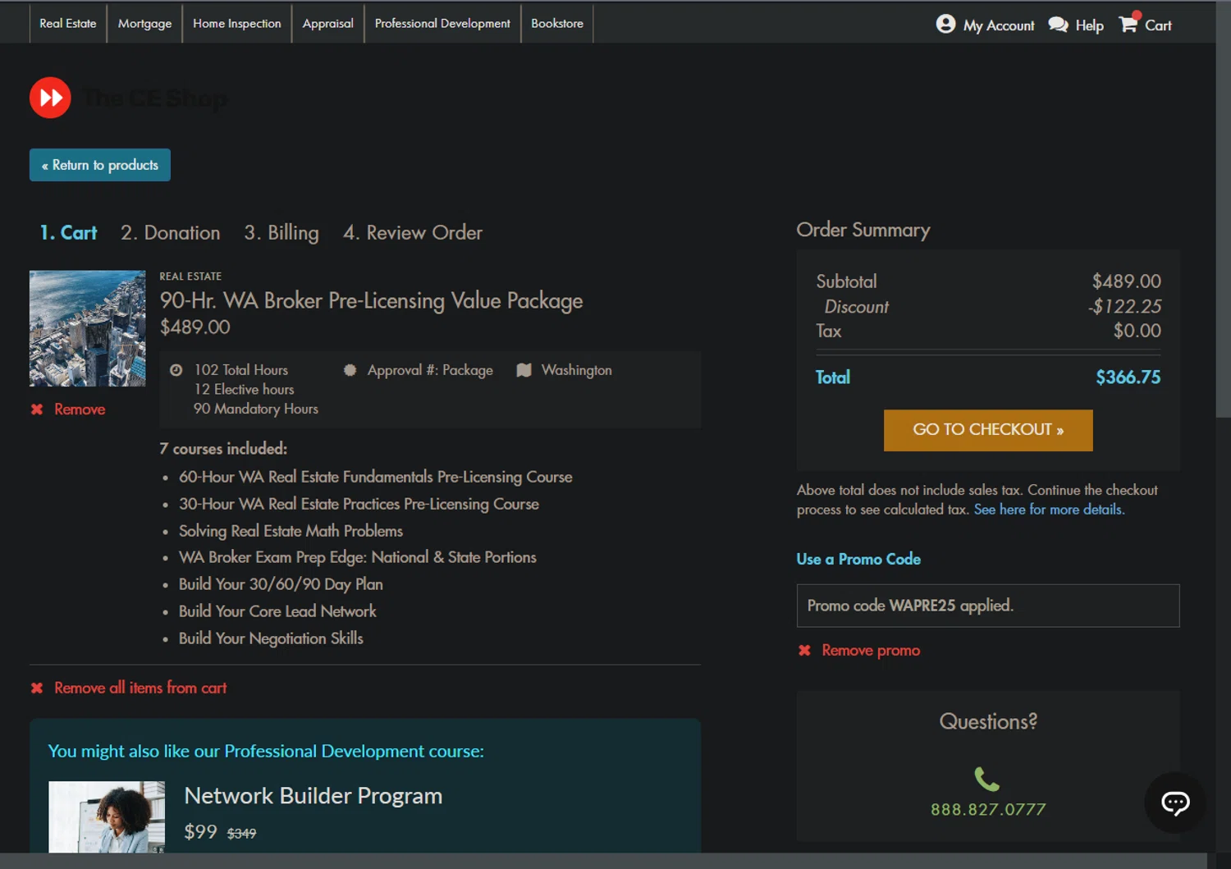Select the 4. Review Order step
The width and height of the screenshot is (1231, 869).
pos(413,232)
